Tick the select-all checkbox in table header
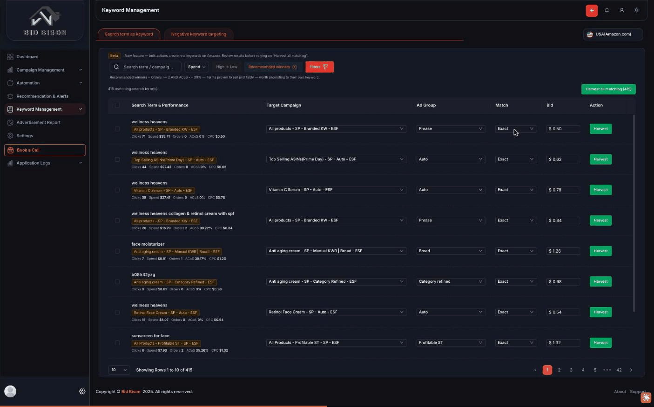Screen dimensions: 654x407 click(117, 105)
